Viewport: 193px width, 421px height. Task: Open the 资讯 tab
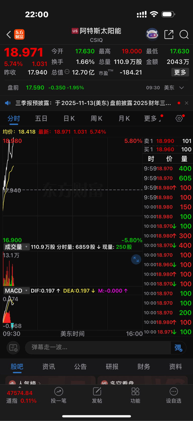coord(49,367)
